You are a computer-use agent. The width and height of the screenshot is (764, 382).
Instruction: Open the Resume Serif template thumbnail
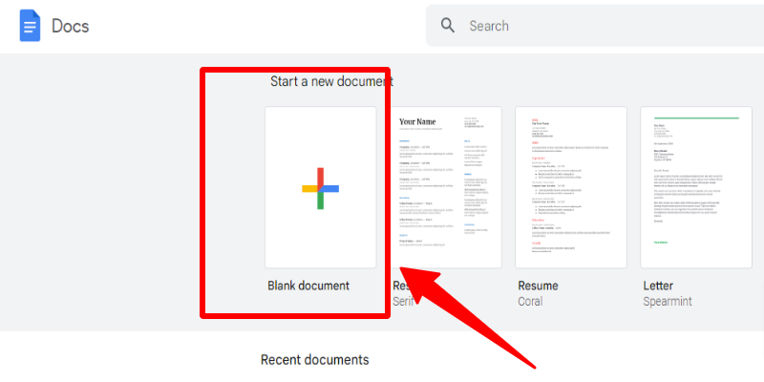point(446,187)
